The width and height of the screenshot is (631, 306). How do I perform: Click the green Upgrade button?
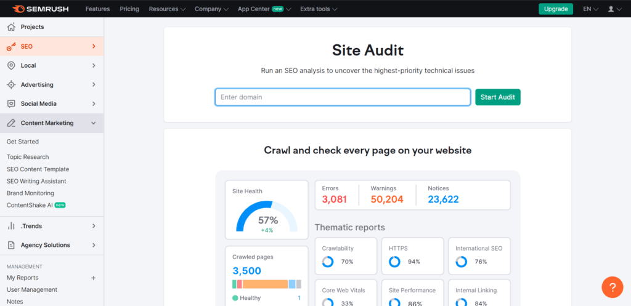[555, 9]
